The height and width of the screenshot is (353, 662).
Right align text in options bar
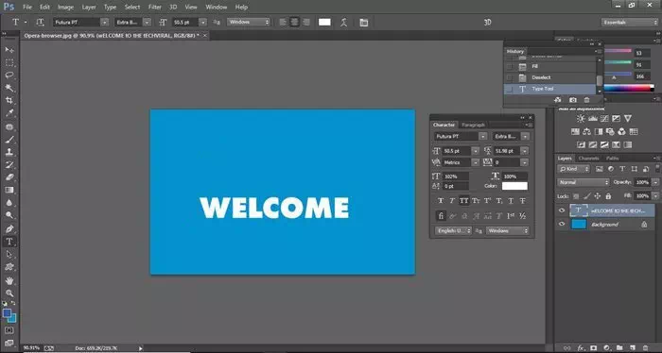coord(306,23)
